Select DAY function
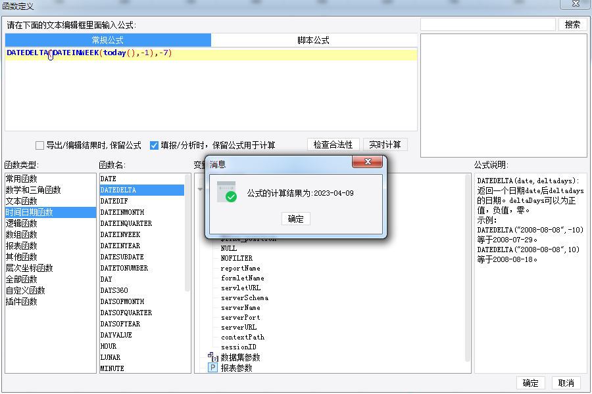This screenshot has width=592, height=394. pos(142,279)
